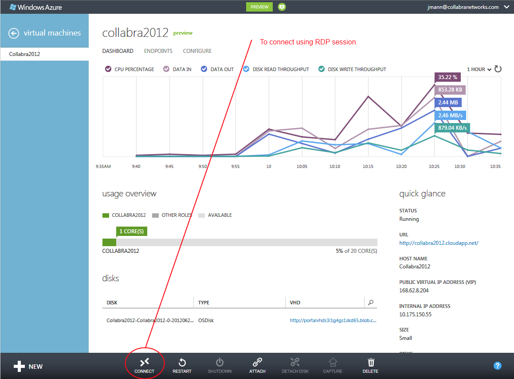Viewport: 514px width, 379px height.
Task: Click the preview label beside collabra2012
Action: pos(183,33)
